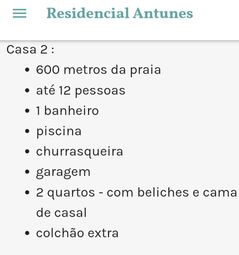239x255 pixels.
Task: Click the Casa 2 heading text
Action: pyautogui.click(x=30, y=50)
